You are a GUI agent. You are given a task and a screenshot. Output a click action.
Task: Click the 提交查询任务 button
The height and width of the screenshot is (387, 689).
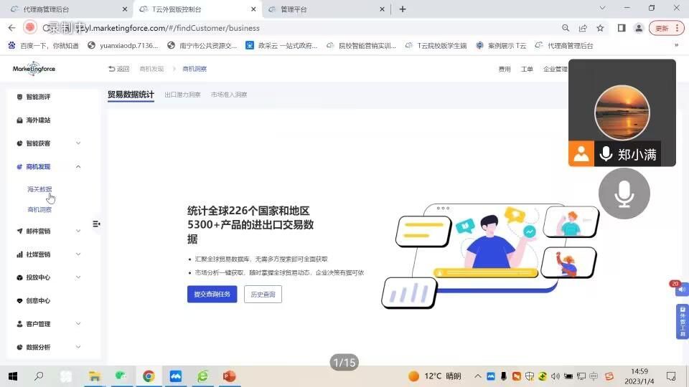(212, 295)
